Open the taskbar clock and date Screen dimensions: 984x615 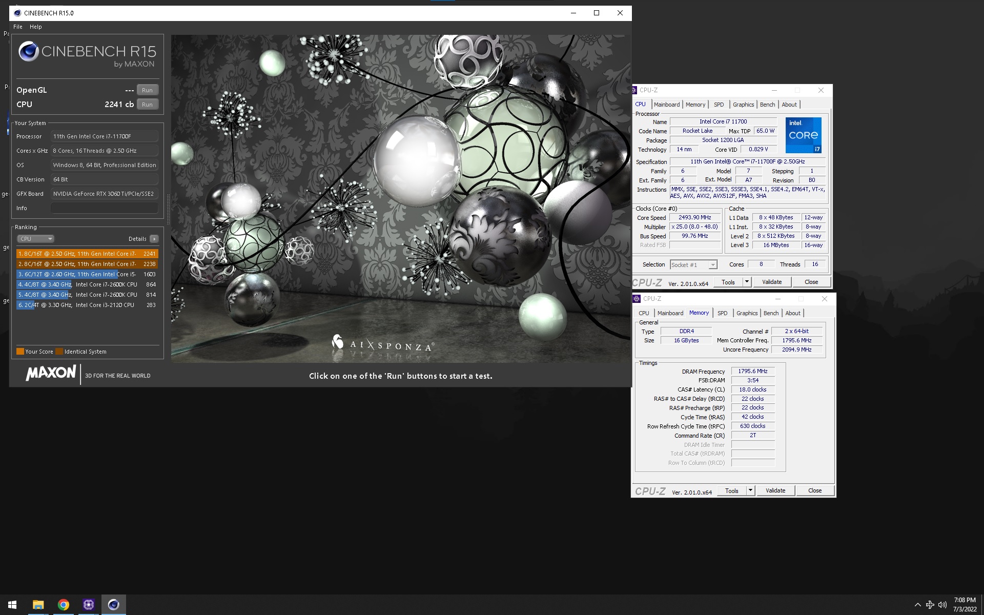965,605
